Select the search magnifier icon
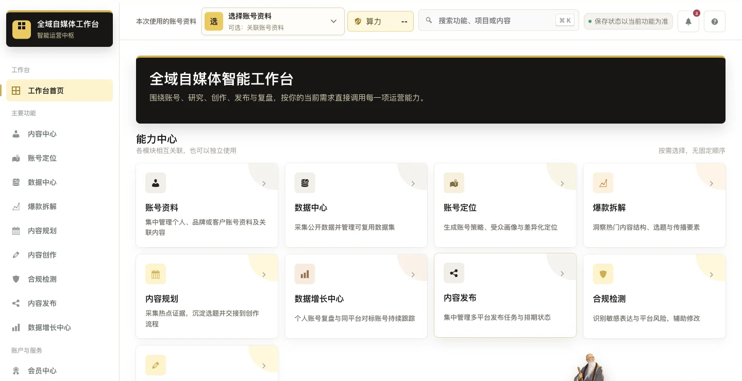The width and height of the screenshot is (742, 381). (429, 21)
